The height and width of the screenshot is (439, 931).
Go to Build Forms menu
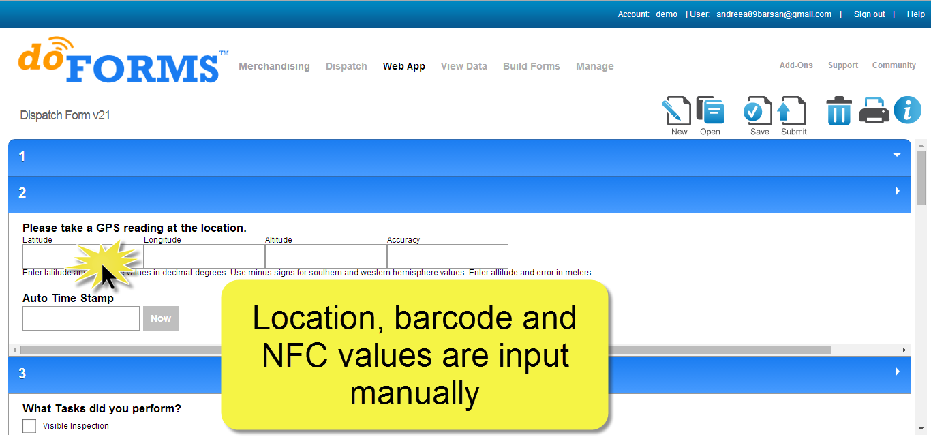532,66
